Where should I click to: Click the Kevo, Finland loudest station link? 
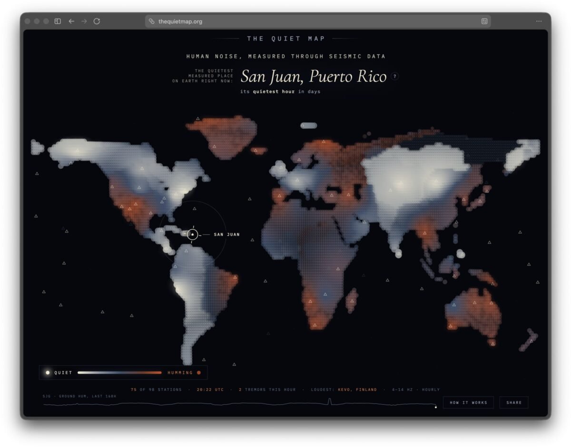pyautogui.click(x=357, y=390)
